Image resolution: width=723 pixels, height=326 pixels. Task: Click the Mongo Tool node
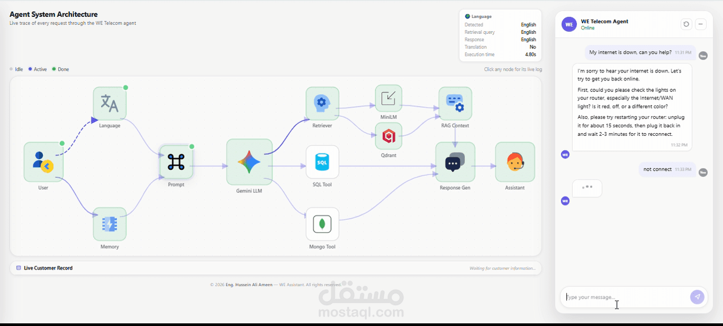coord(322,224)
